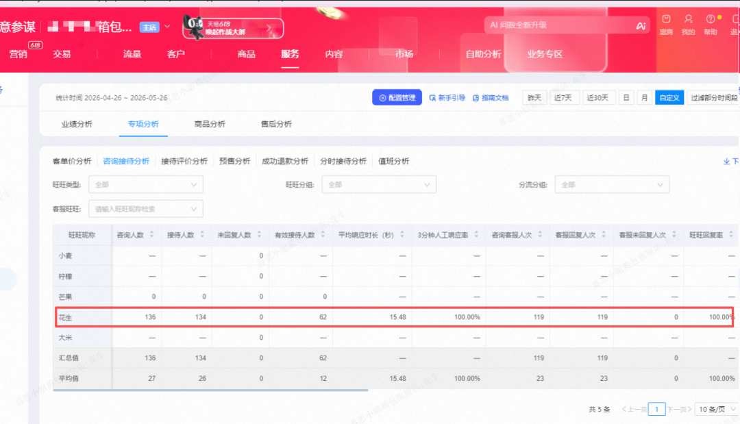Expand the 旺旺类型 dropdown
Screen dimensions: 740x424
point(146,184)
